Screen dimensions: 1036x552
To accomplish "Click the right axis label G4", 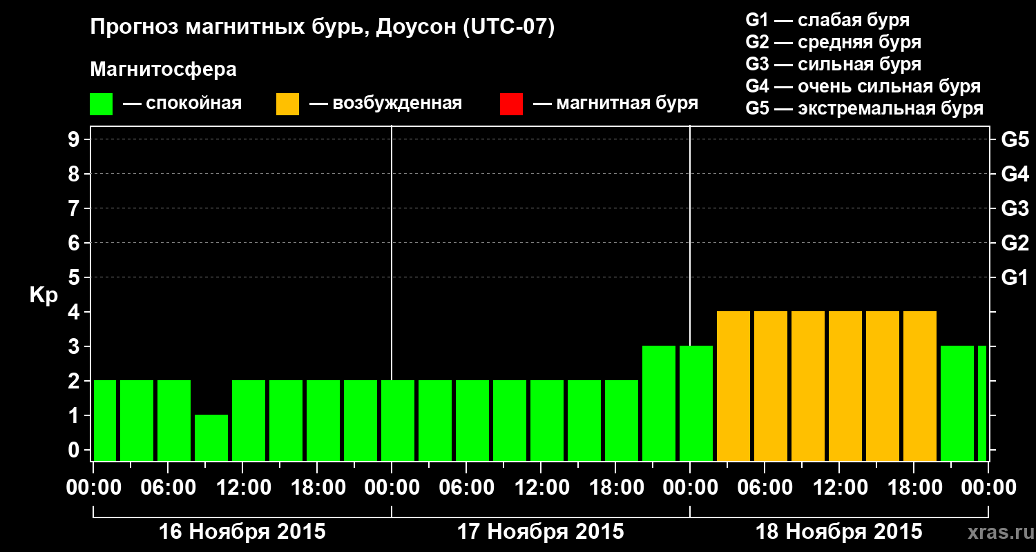I will point(1015,174).
